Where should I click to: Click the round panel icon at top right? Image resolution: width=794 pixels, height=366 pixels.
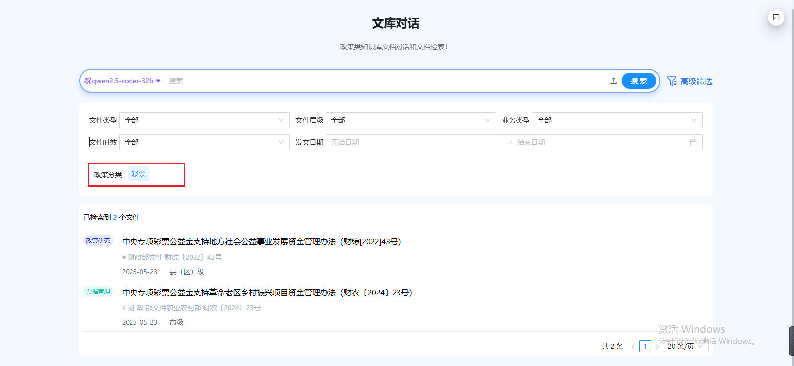tap(776, 17)
